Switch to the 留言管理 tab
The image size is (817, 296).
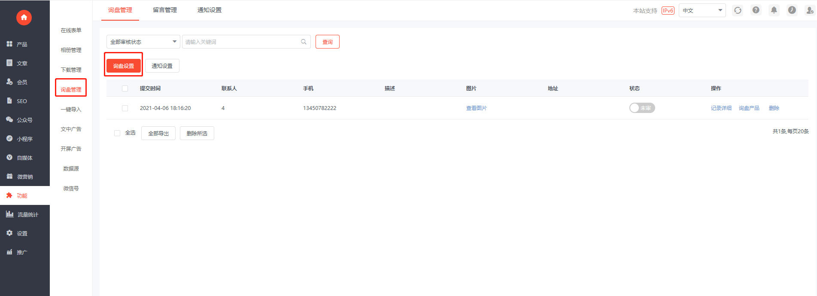coord(165,10)
